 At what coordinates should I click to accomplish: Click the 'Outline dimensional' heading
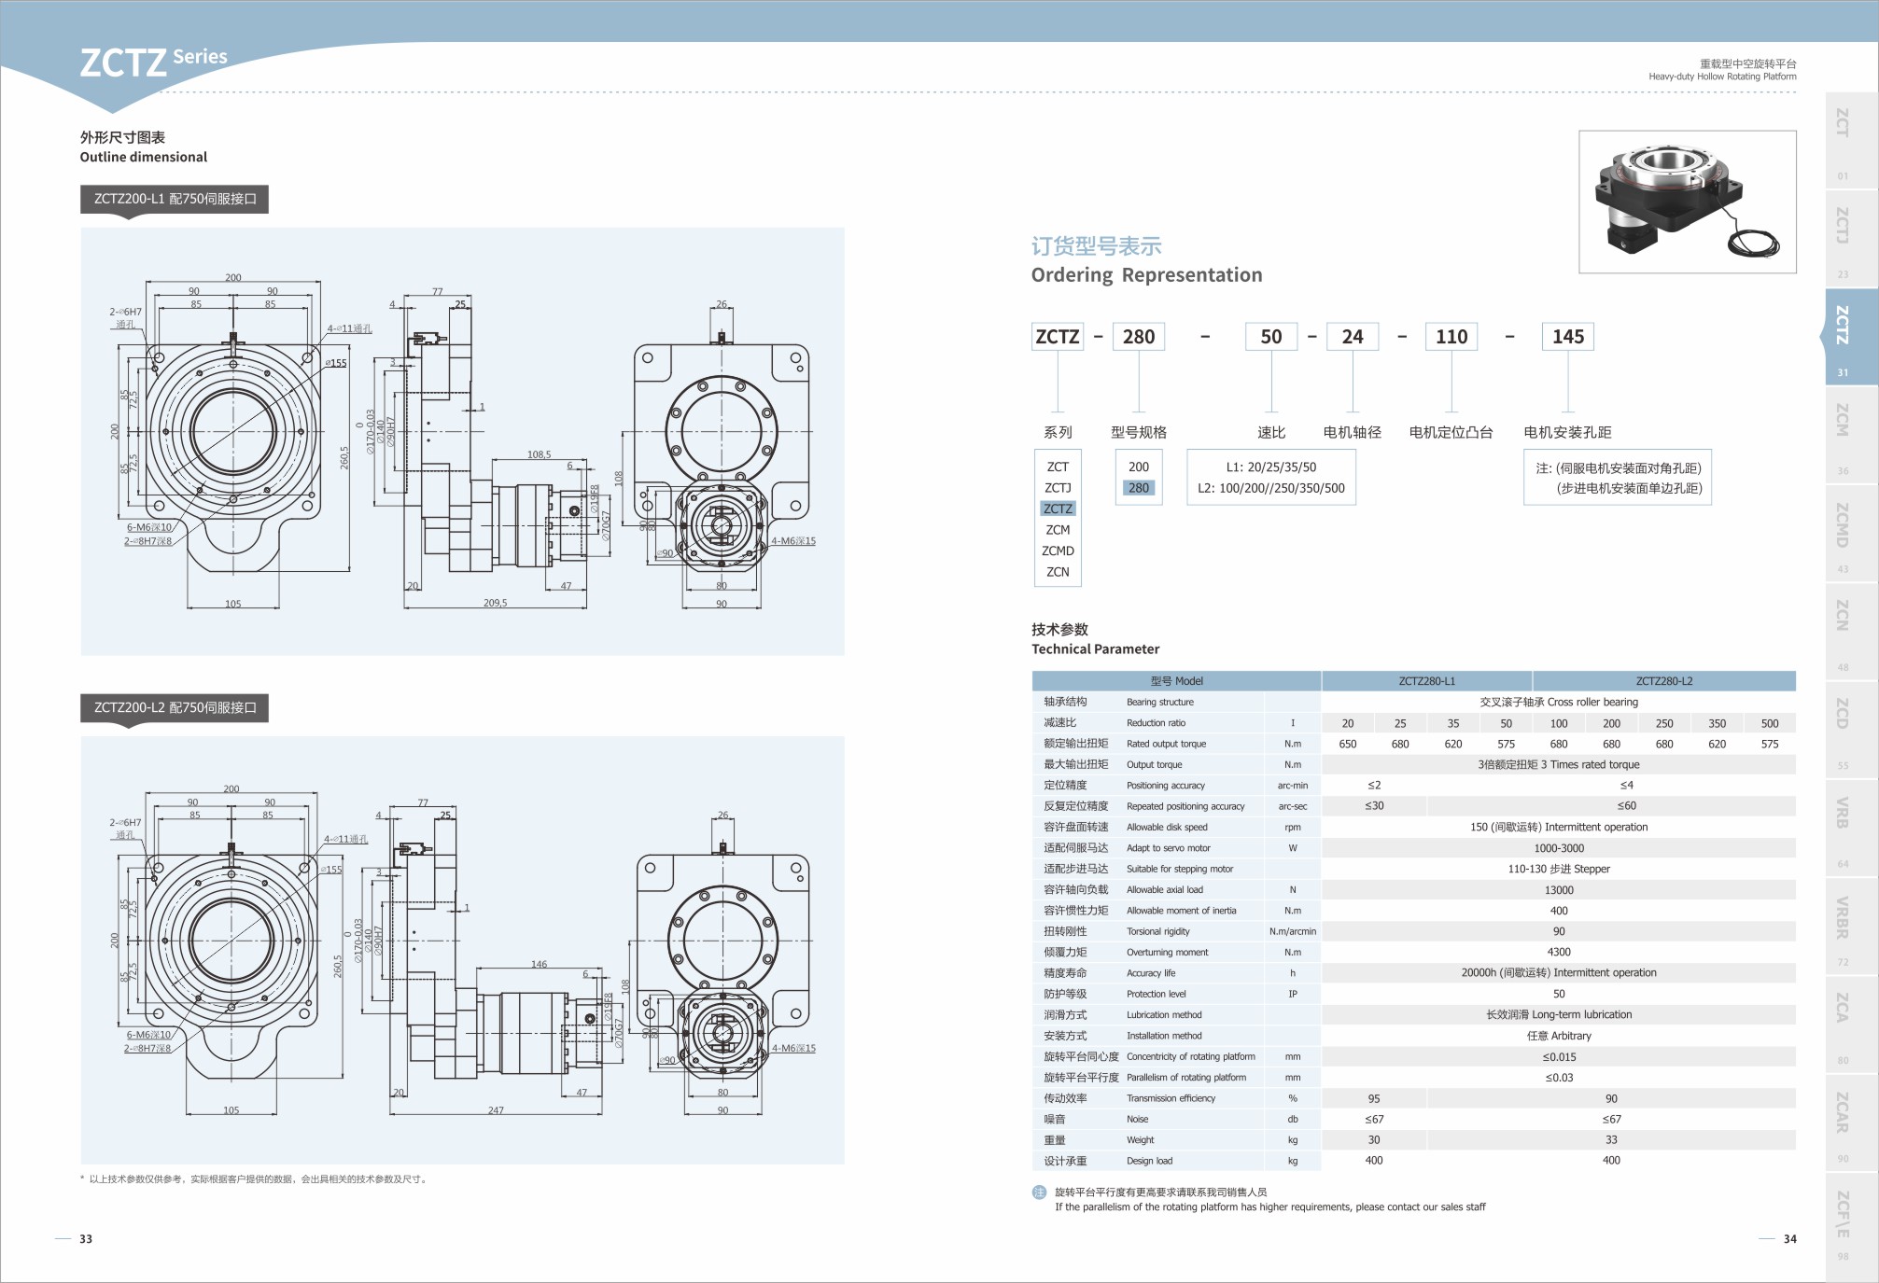[144, 157]
